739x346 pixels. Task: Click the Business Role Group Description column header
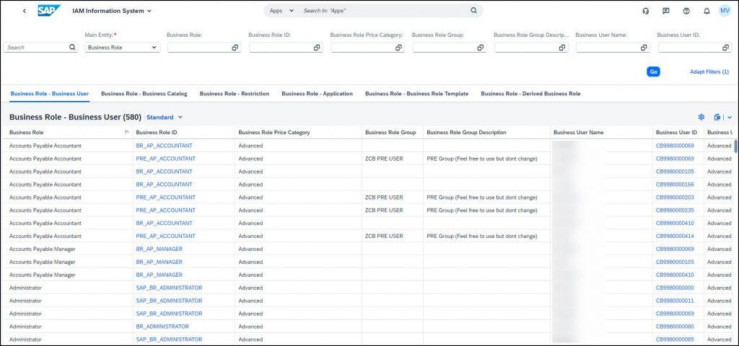pos(486,133)
